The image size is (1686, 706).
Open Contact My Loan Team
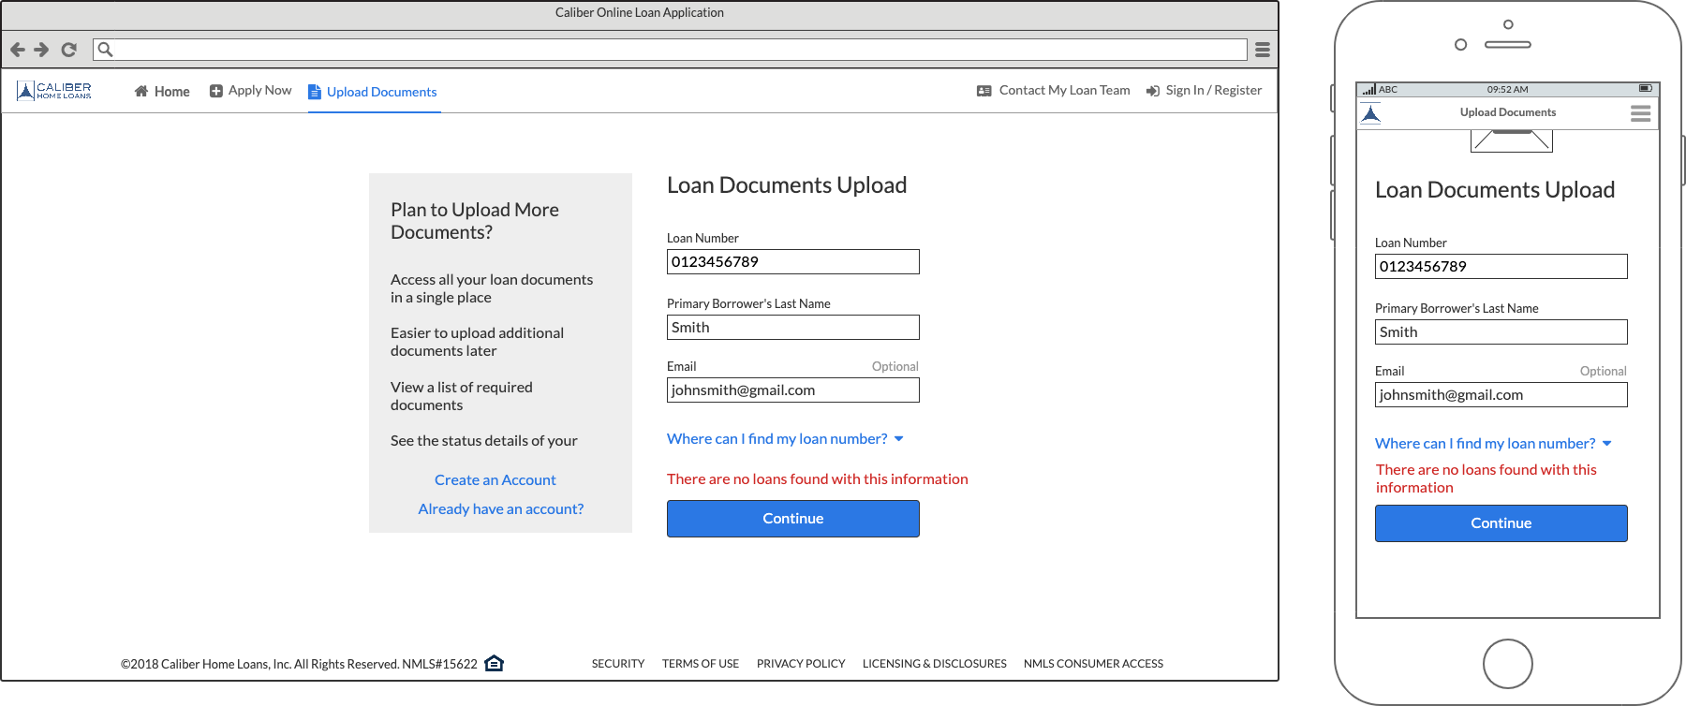coord(1054,91)
